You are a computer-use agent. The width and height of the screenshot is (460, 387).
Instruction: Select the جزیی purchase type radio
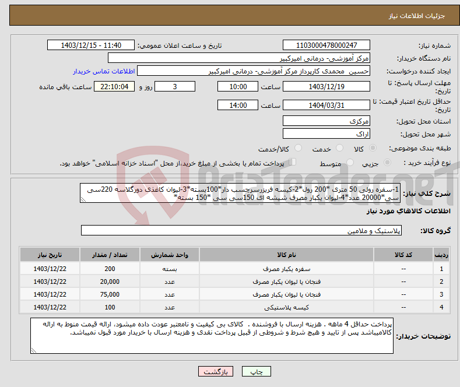(x=387, y=162)
